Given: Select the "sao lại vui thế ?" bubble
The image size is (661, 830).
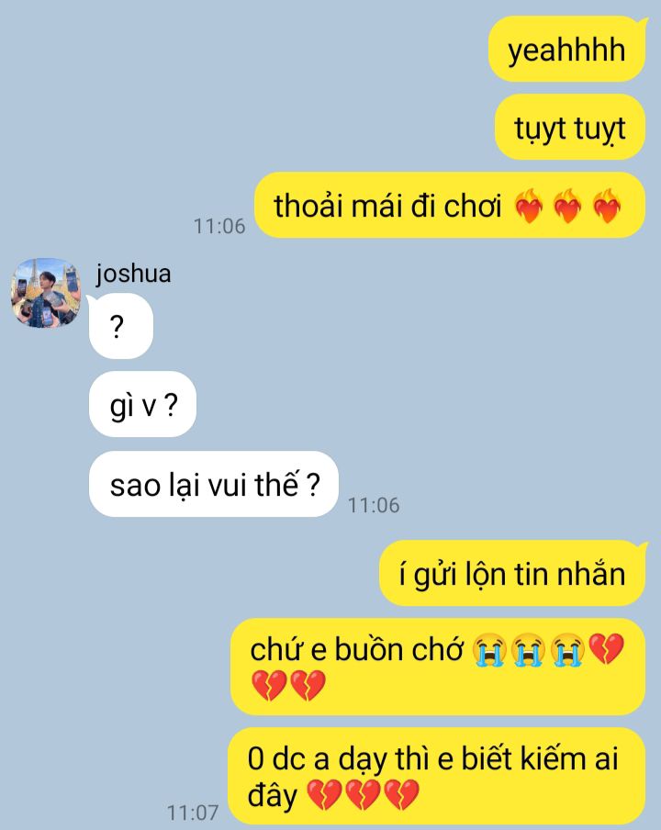Looking at the screenshot, I should click(213, 484).
